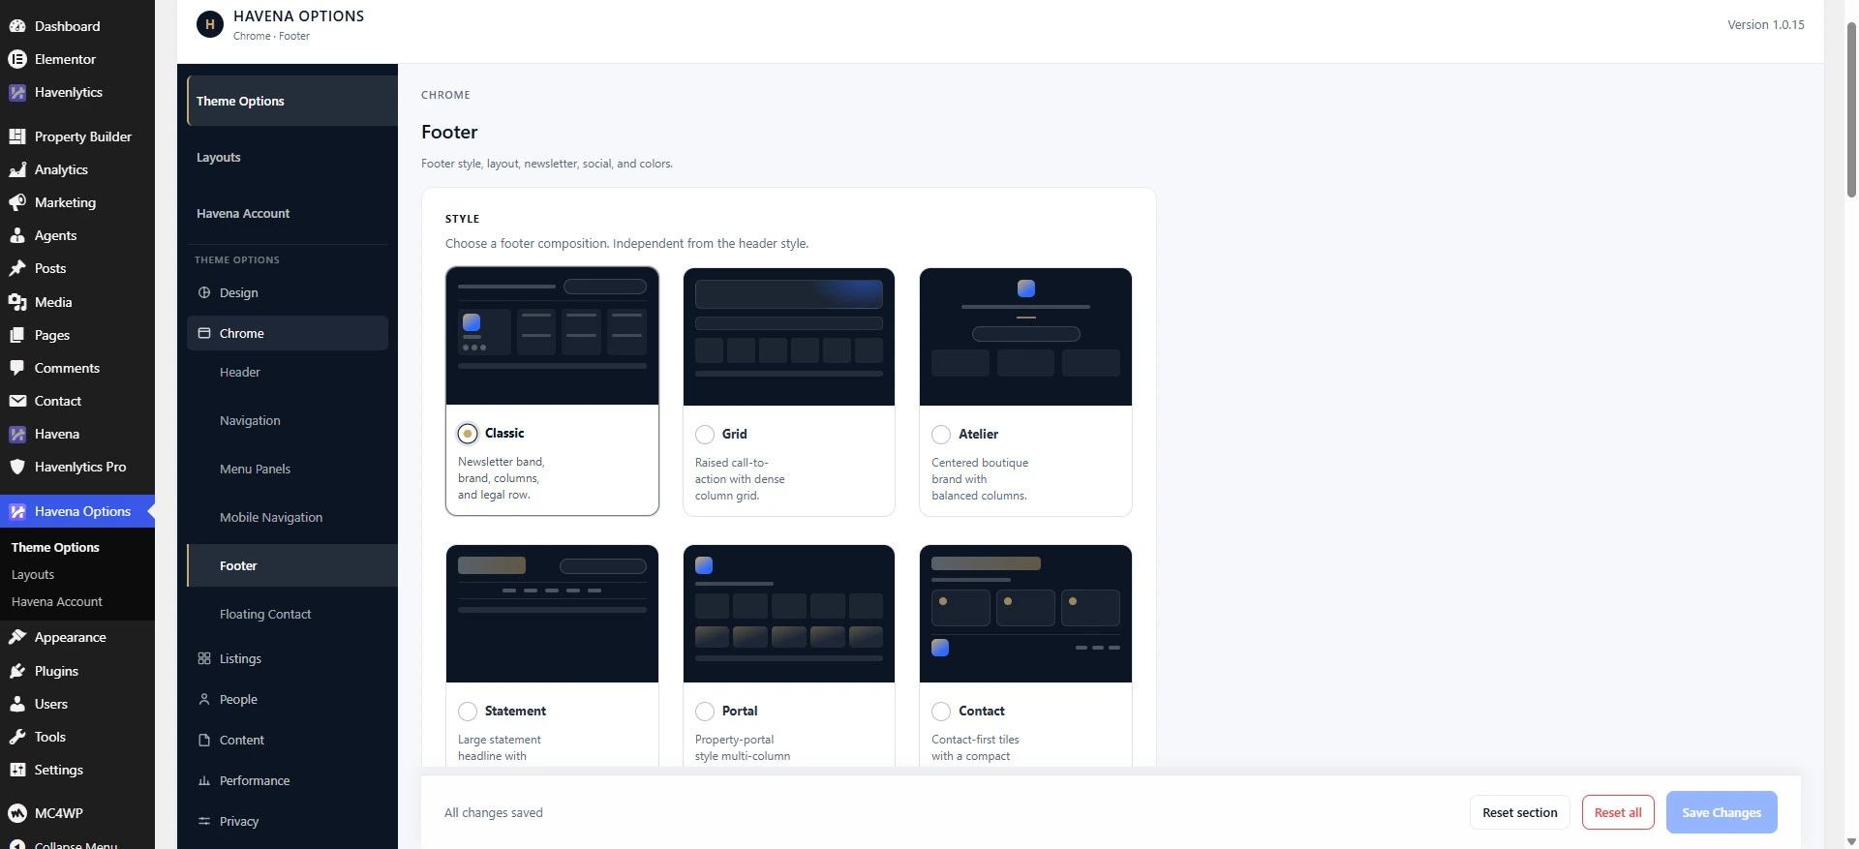Screen dimensions: 1859x849
Task: Click the red Reset all button
Action: [x=1618, y=812]
